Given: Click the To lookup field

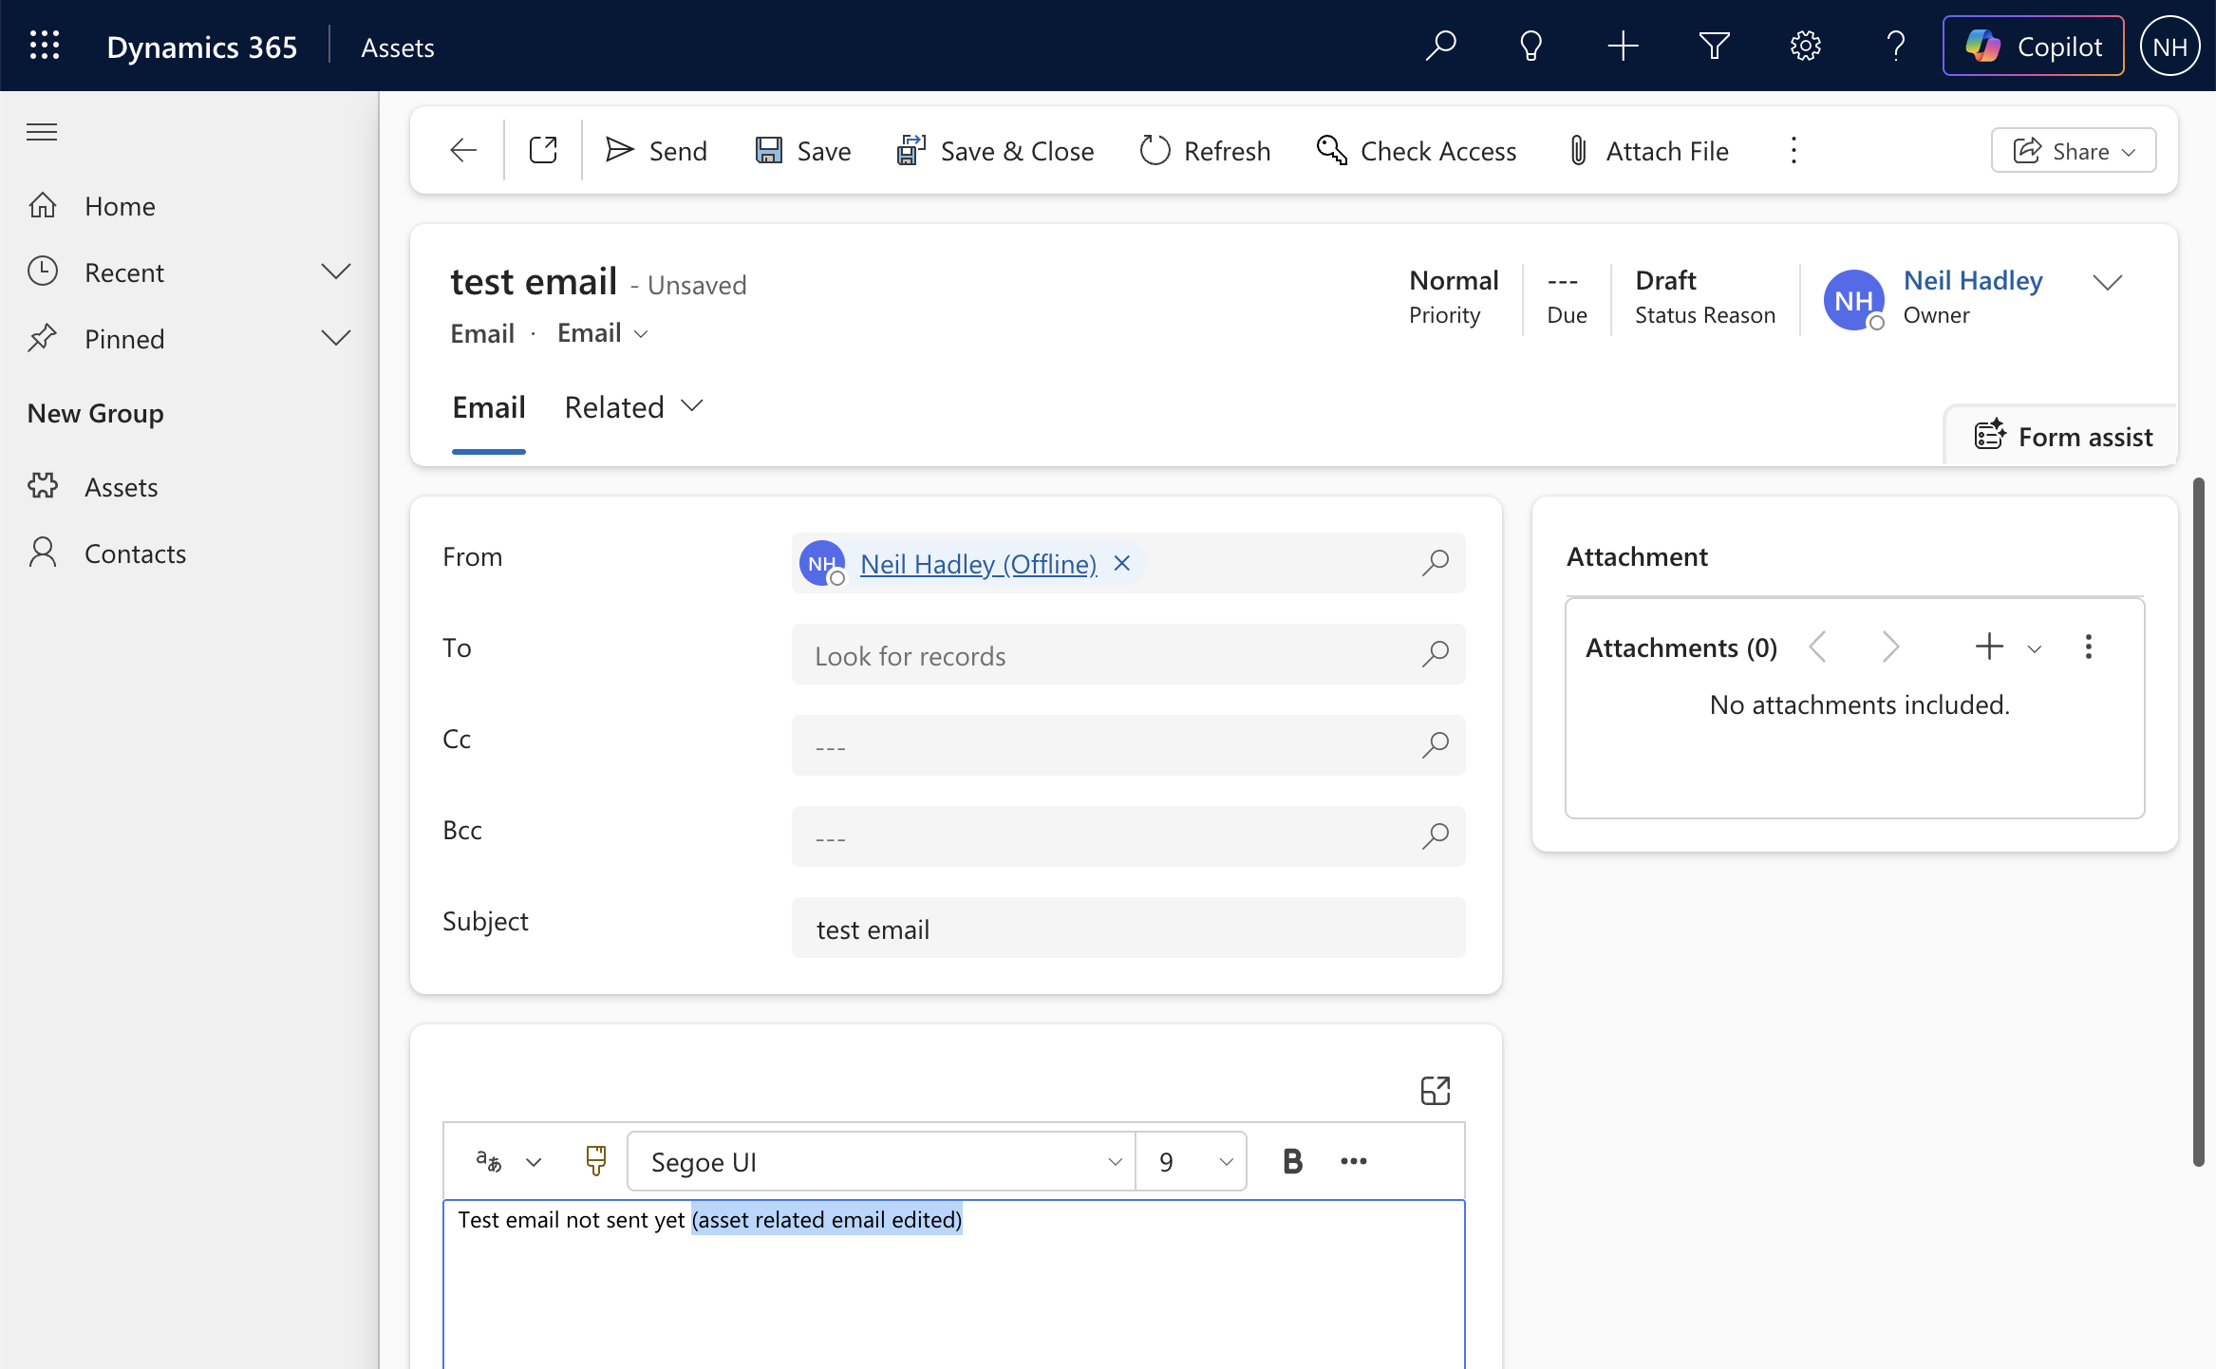Looking at the screenshot, I should click(x=1128, y=654).
